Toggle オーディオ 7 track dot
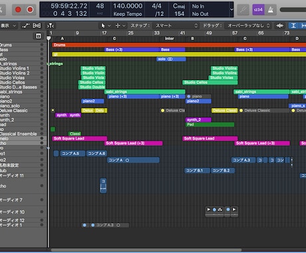The image size is (306, 253). [42, 200]
